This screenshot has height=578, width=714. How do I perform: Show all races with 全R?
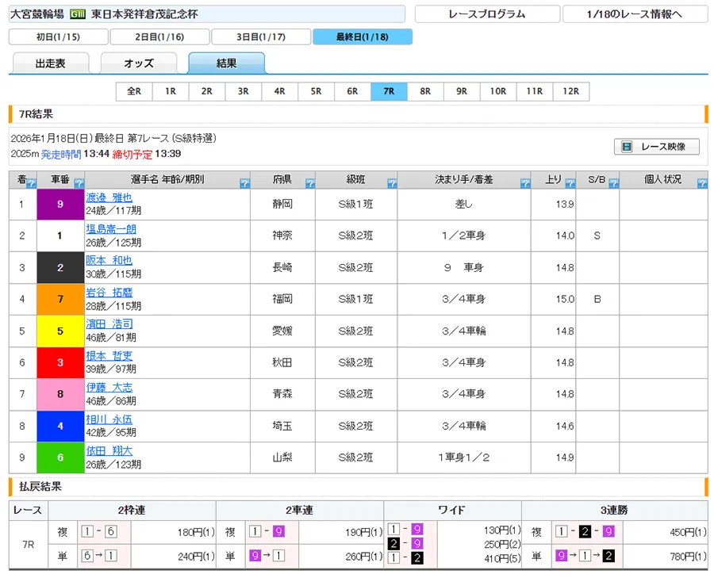click(134, 91)
